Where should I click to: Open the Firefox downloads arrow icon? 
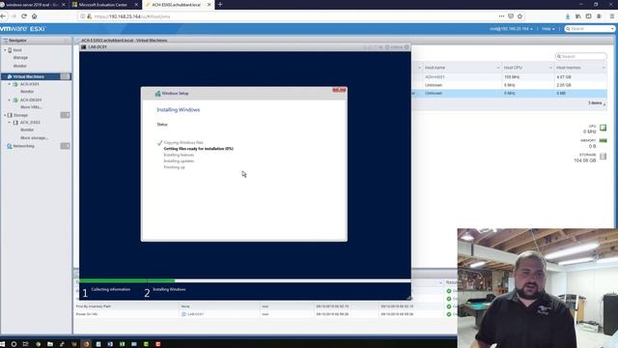pos(568,16)
